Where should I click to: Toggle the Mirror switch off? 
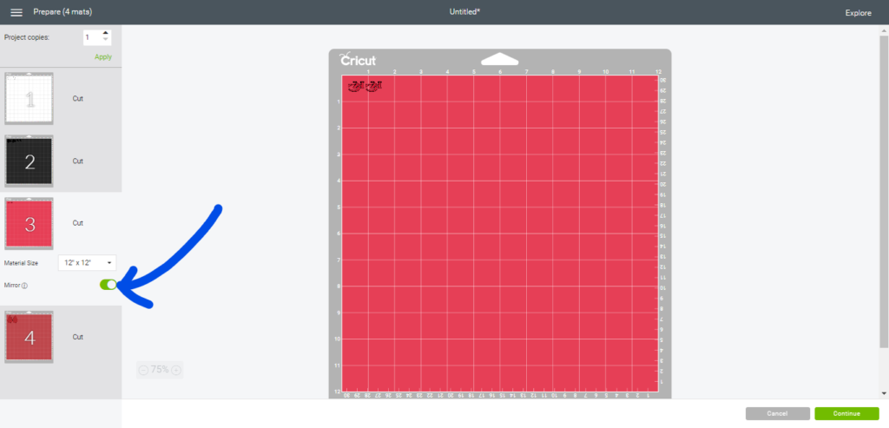coord(108,285)
